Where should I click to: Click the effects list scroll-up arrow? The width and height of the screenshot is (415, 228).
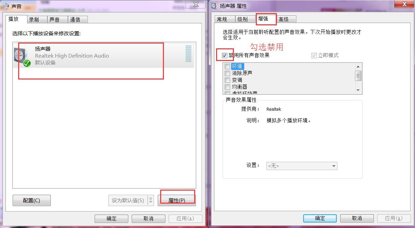tap(358, 67)
